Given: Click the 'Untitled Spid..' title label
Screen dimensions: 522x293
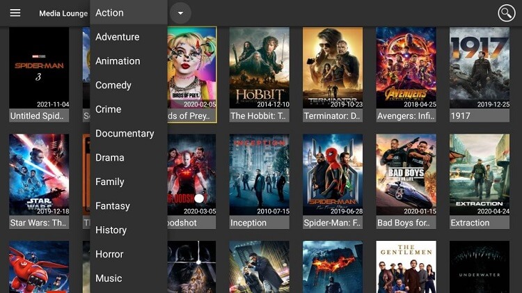Looking at the screenshot, I should click(x=39, y=116).
